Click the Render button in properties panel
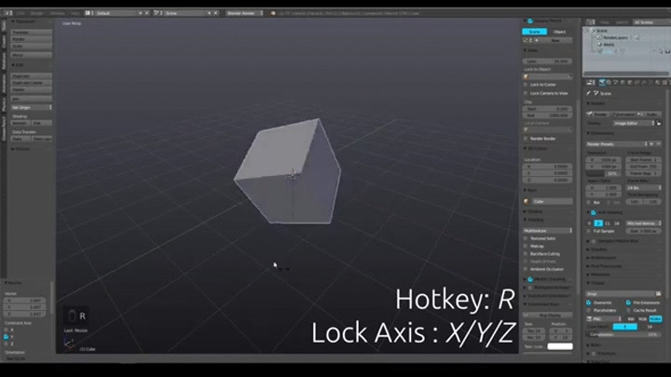 coord(599,114)
